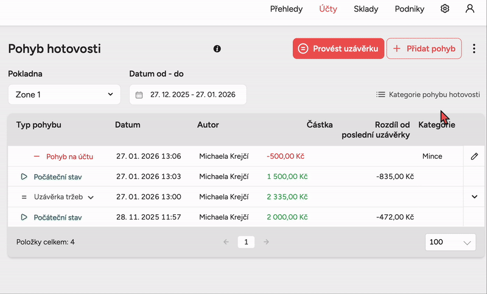
Task: Go to the previous page arrow
Action: [x=226, y=242]
